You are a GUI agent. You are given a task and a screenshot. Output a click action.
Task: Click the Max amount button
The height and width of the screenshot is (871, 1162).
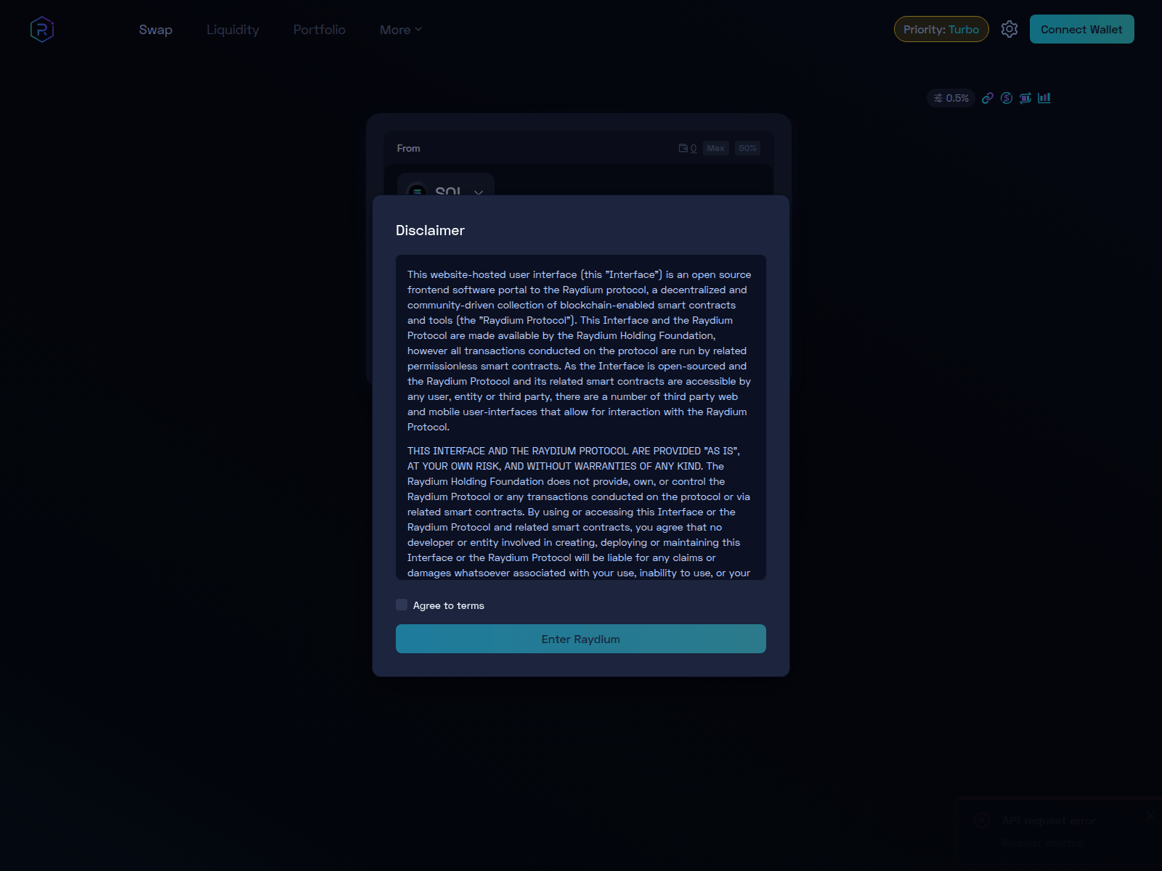(715, 148)
